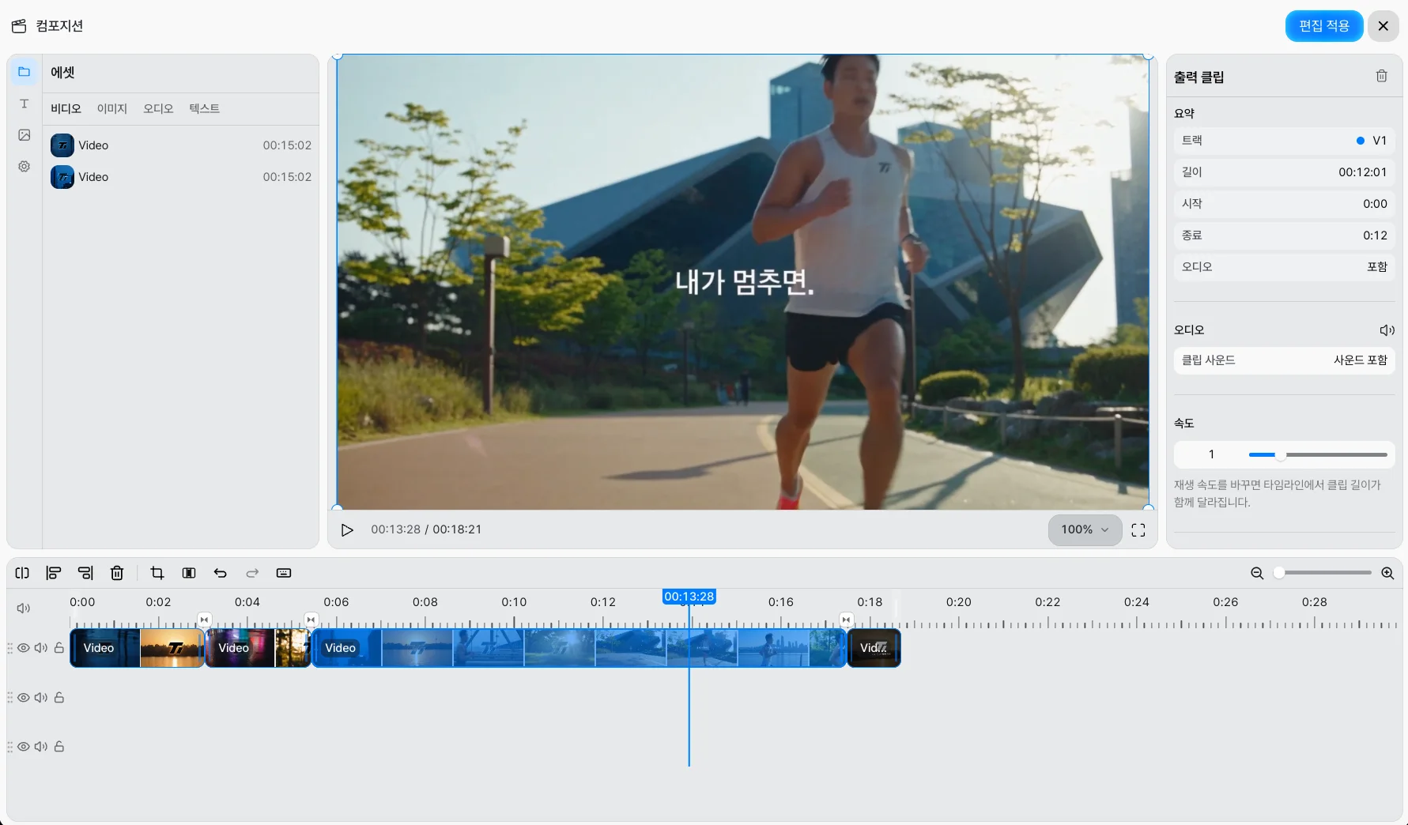Image resolution: width=1408 pixels, height=825 pixels.
Task: Click the 사운드 포함 clip sound value
Action: pyautogui.click(x=1360, y=360)
